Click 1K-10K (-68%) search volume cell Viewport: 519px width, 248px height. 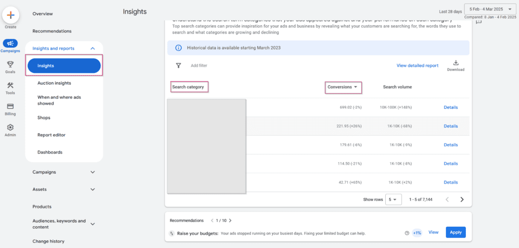coord(400,126)
